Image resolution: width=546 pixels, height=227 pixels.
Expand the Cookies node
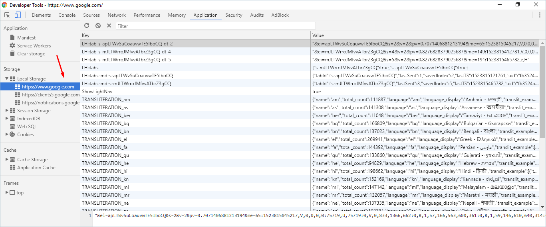(7, 135)
